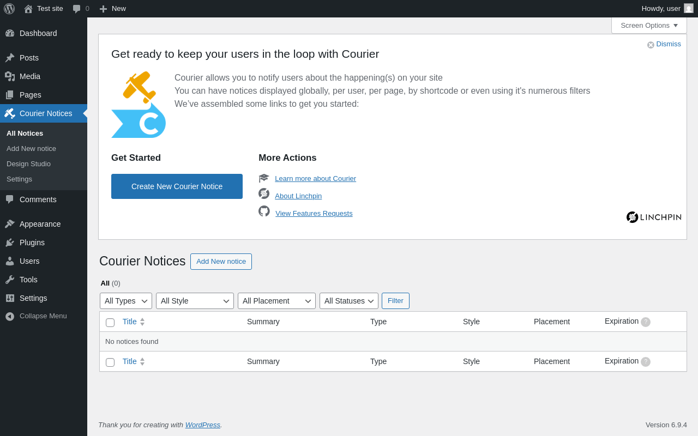Open Media via its sidebar icon

click(10, 76)
